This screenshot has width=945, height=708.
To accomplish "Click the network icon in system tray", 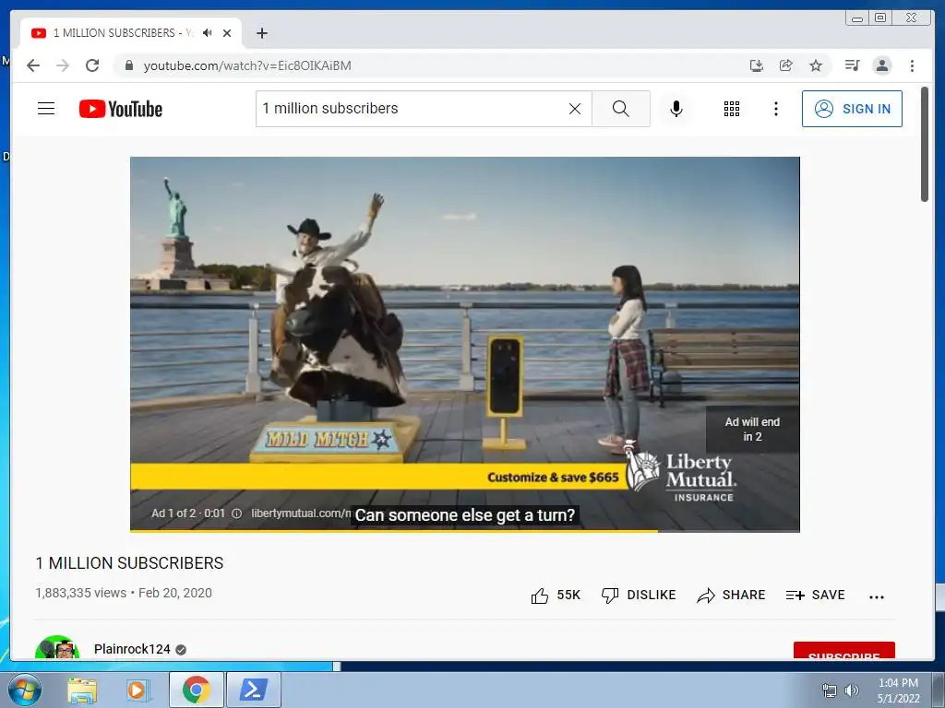I will (830, 690).
